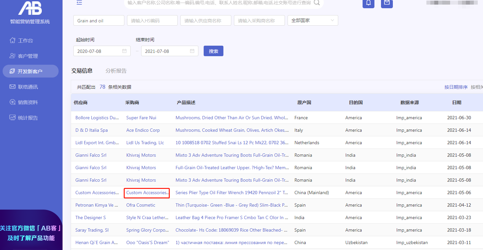483x250 pixels.
Task: Click the 供应商名称 input field
Action: pyautogui.click(x=206, y=20)
